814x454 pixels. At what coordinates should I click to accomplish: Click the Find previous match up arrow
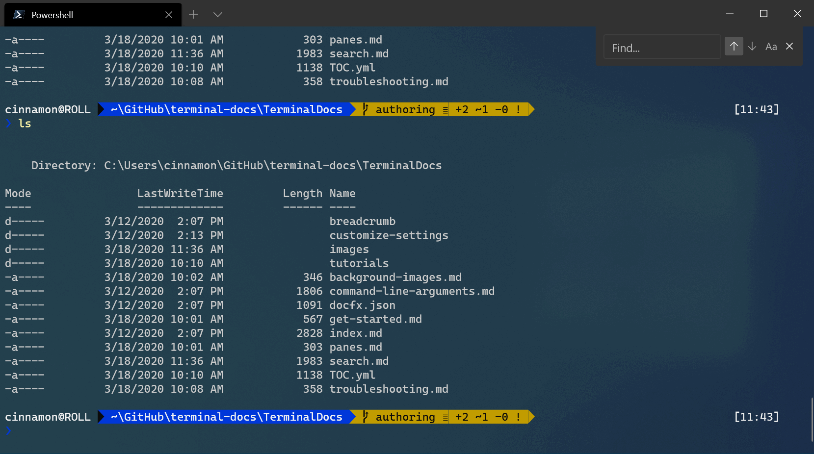(734, 46)
